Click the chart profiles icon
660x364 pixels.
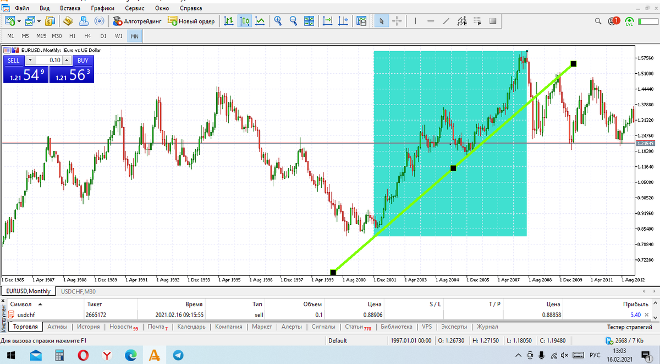point(30,21)
